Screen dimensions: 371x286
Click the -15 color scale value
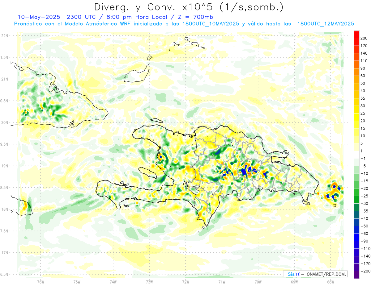pyautogui.click(x=364, y=181)
